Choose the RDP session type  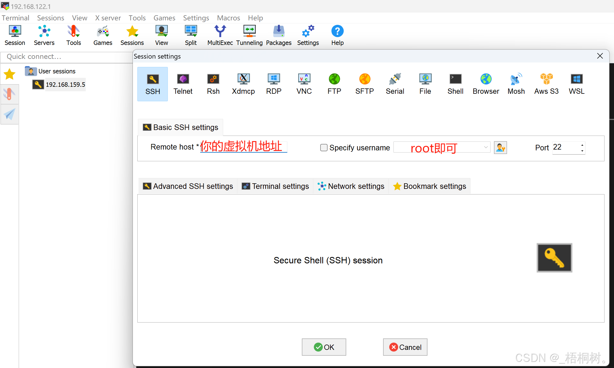273,84
